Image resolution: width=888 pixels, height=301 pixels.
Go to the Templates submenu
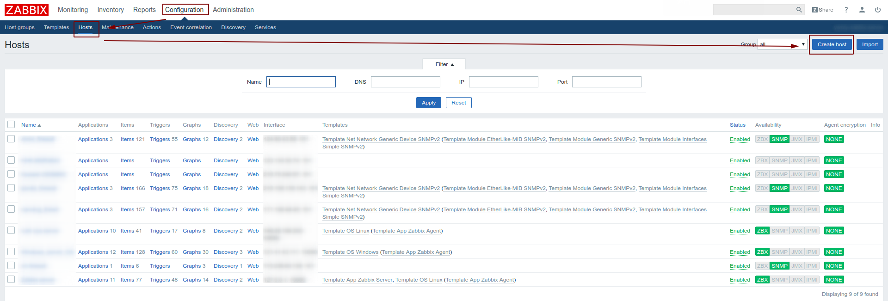point(56,27)
